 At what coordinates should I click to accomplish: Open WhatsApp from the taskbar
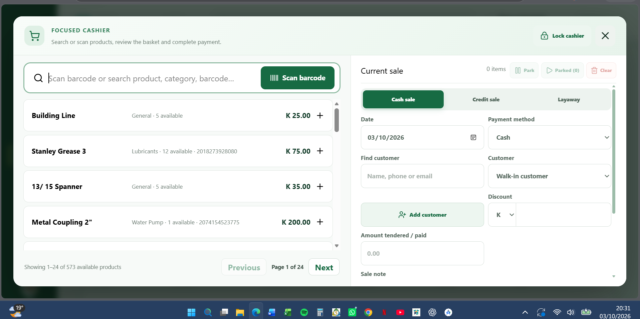tap(352, 312)
